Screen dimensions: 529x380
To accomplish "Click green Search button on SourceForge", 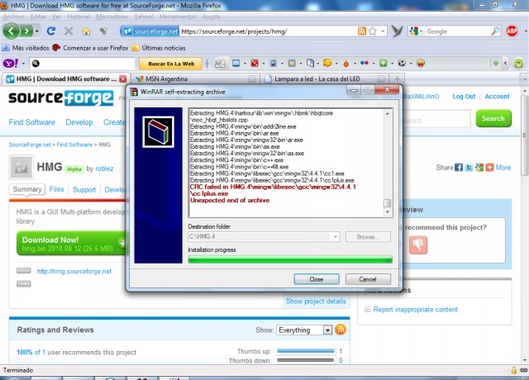I will coord(493,118).
